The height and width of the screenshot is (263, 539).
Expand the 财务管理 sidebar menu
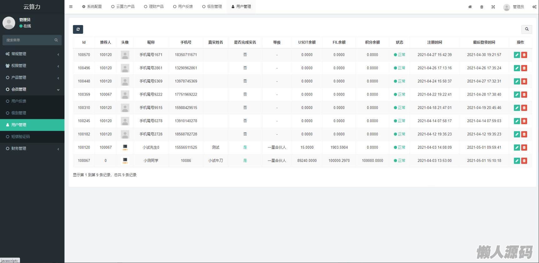(x=32, y=149)
